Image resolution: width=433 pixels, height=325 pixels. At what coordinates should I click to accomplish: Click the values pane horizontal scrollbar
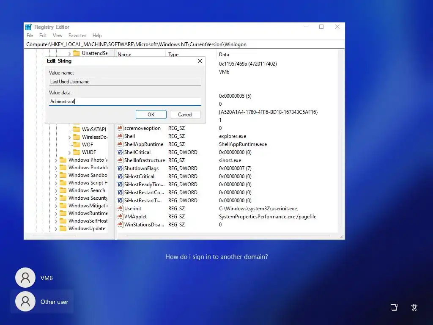point(228,236)
